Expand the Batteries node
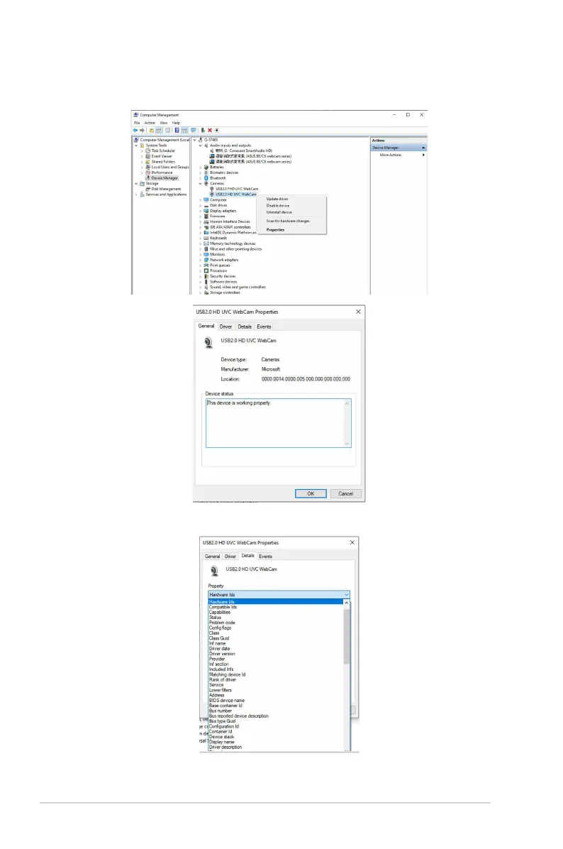 point(200,168)
